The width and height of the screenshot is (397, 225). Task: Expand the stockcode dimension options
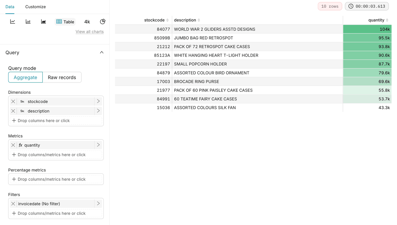click(98, 101)
